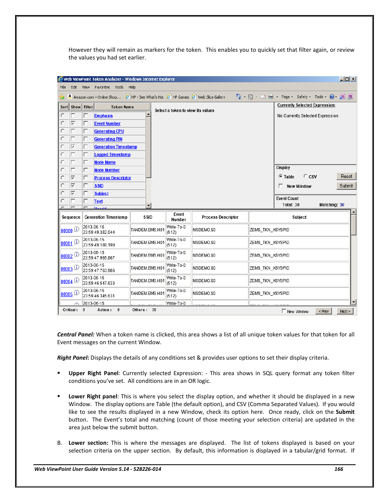Expand the Home button dropdown arrow
The width and height of the screenshot is (389, 503).
pyautogui.click(x=245, y=97)
